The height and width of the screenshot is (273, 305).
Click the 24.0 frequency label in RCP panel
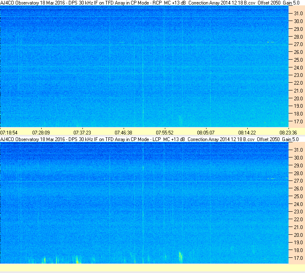pos(298,68)
